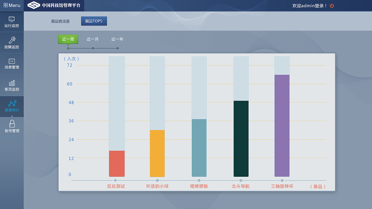
Task: Select the 展品TOP5 tab
Action: (x=94, y=21)
